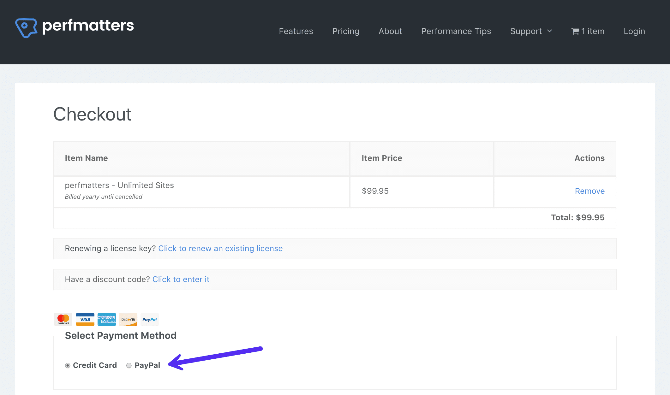Remove perfmatters Unlimited Sites item
Image resolution: width=670 pixels, height=395 pixels.
pos(589,191)
